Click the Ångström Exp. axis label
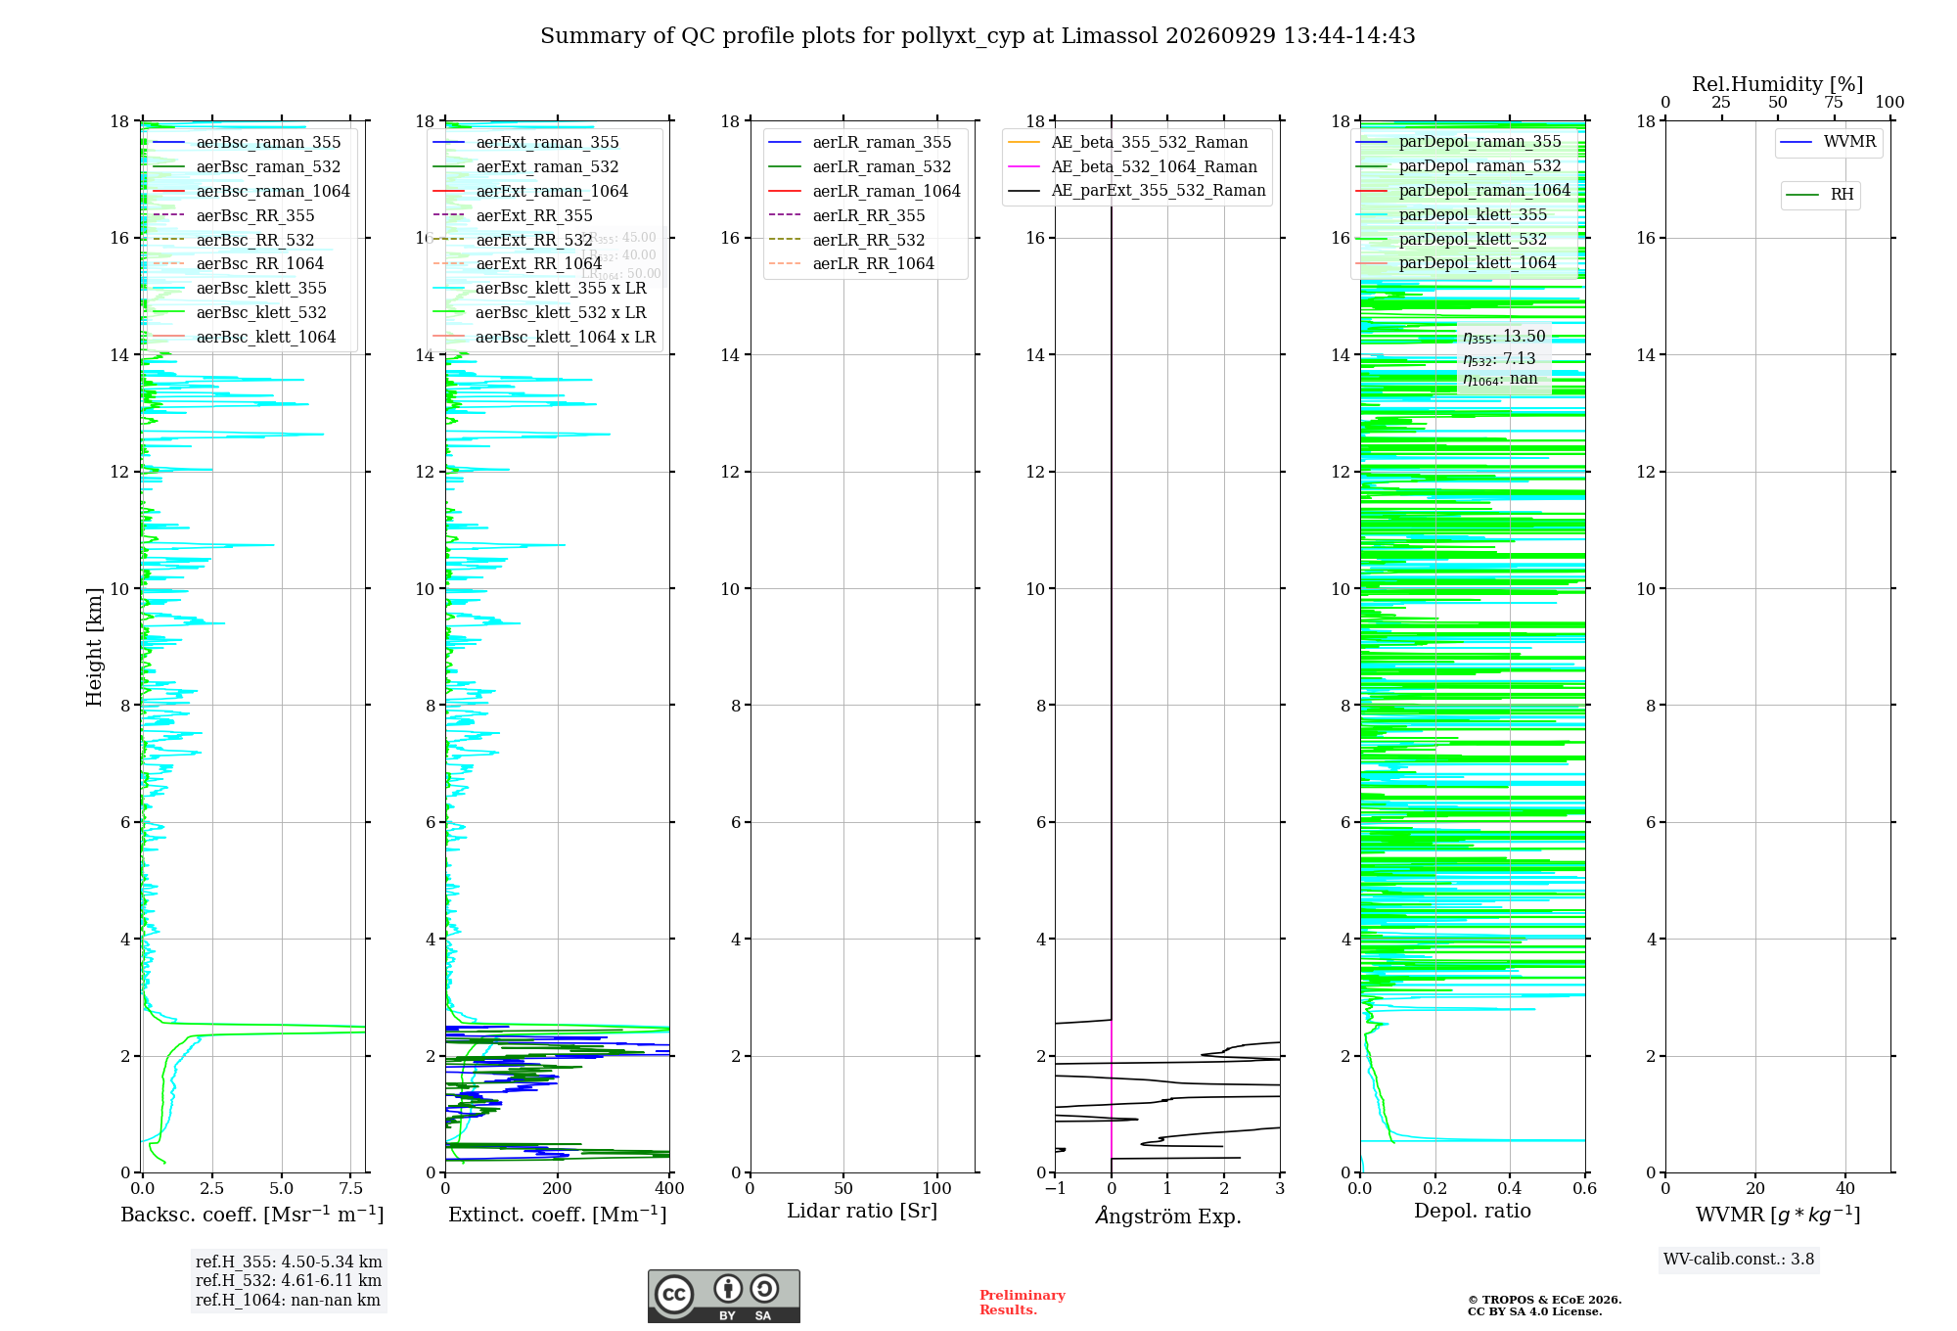The height and width of the screenshot is (1331, 1957). pyautogui.click(x=1167, y=1216)
